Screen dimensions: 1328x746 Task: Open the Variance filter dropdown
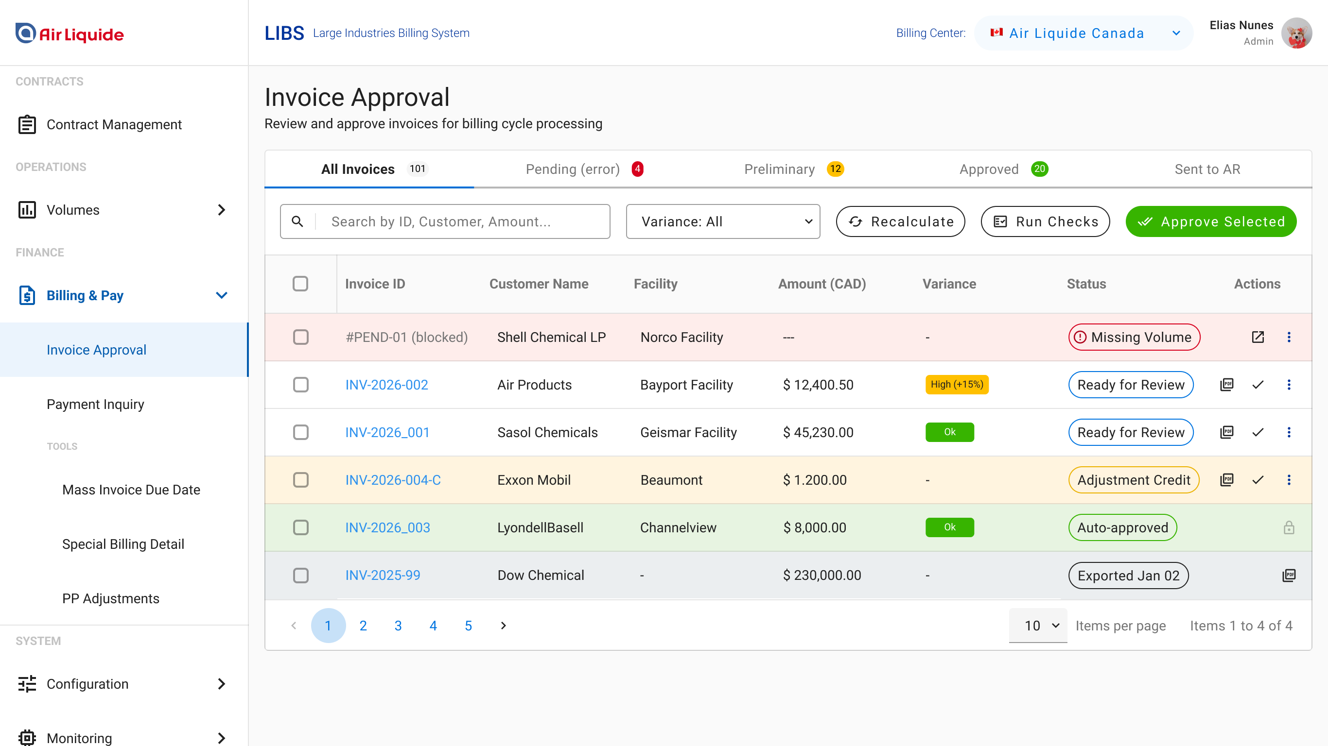coord(722,221)
